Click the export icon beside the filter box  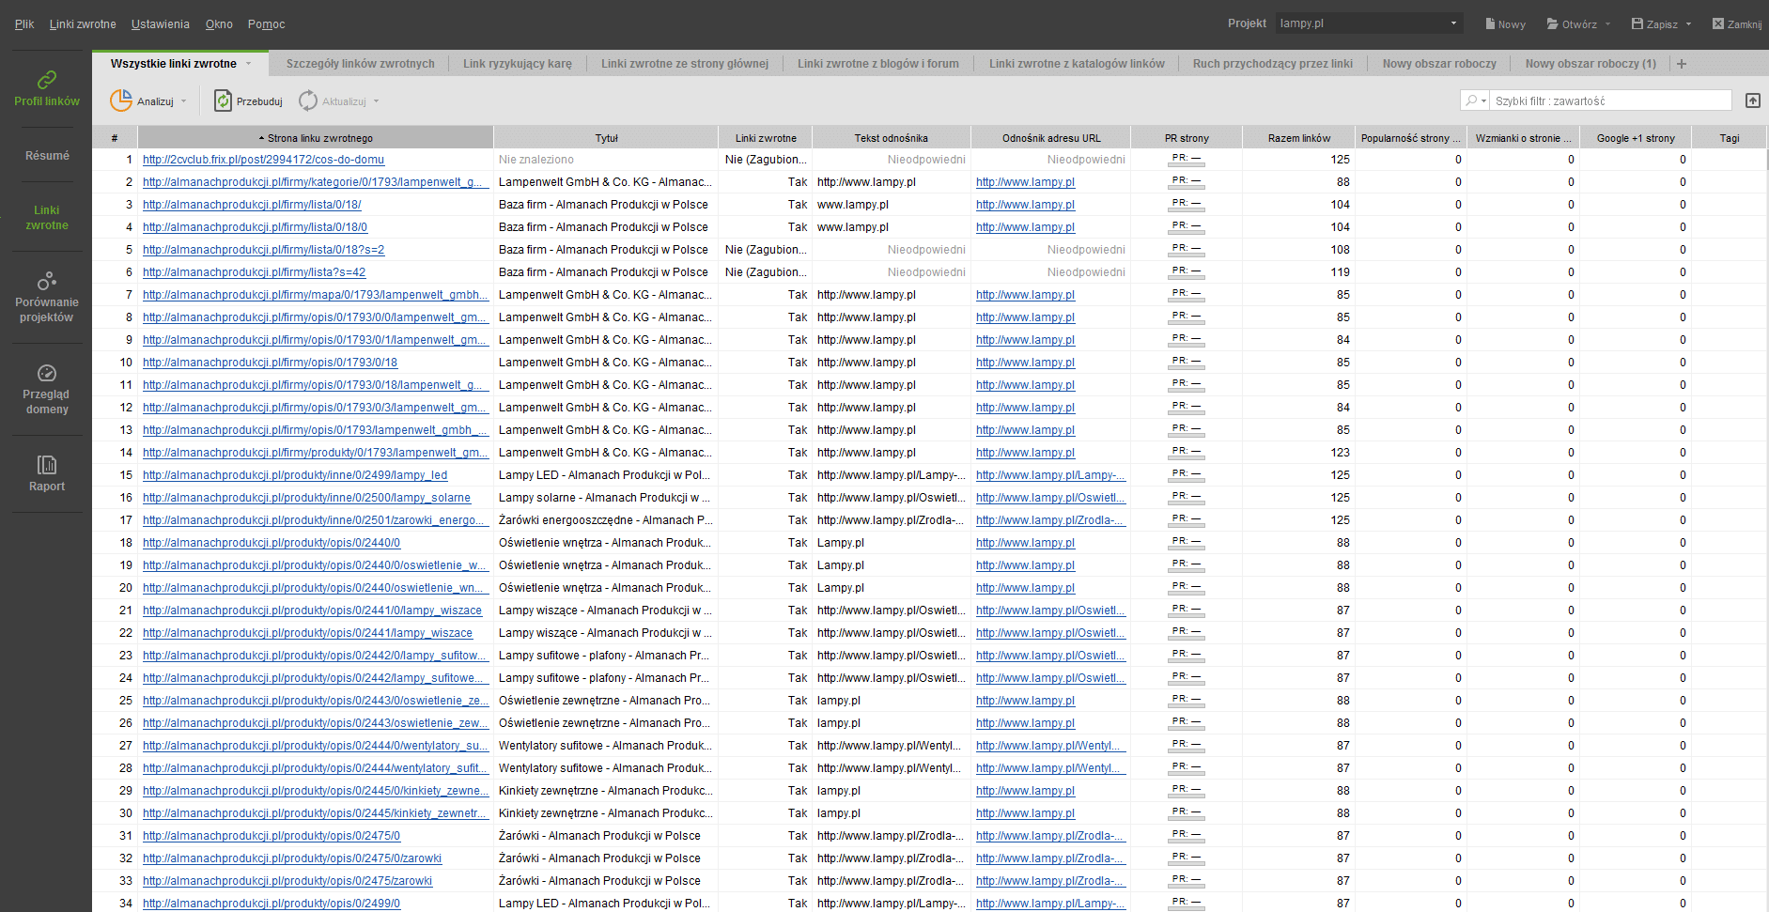pyautogui.click(x=1753, y=100)
